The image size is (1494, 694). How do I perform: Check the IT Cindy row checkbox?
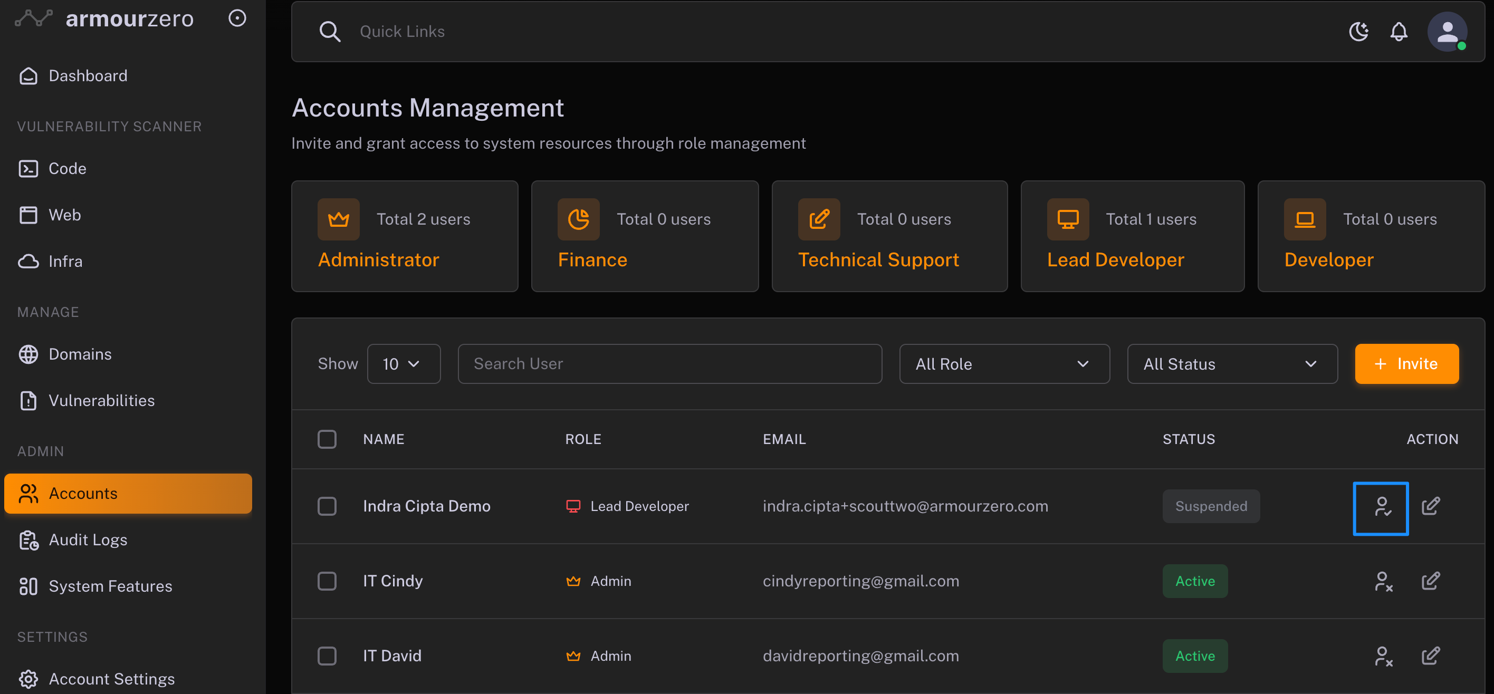(x=327, y=581)
